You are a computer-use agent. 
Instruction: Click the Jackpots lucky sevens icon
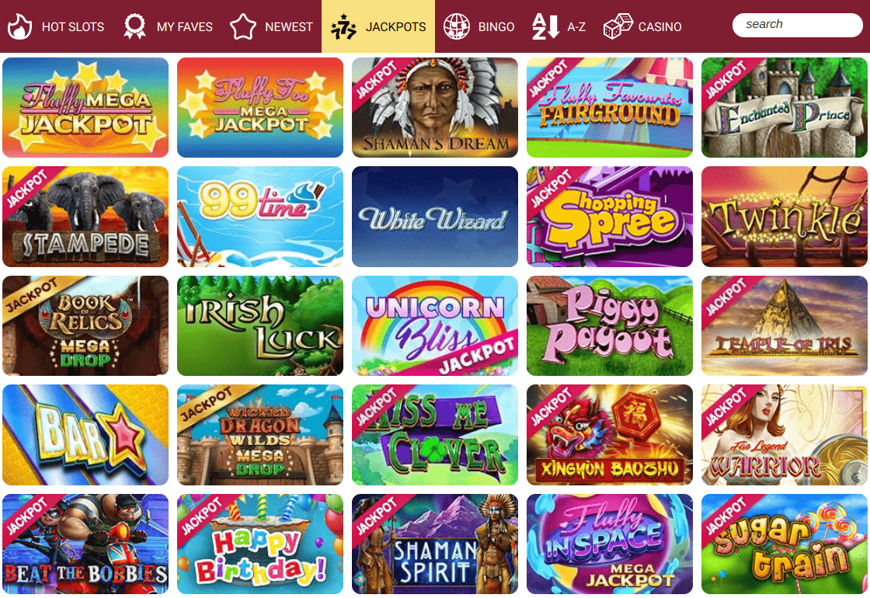point(343,26)
